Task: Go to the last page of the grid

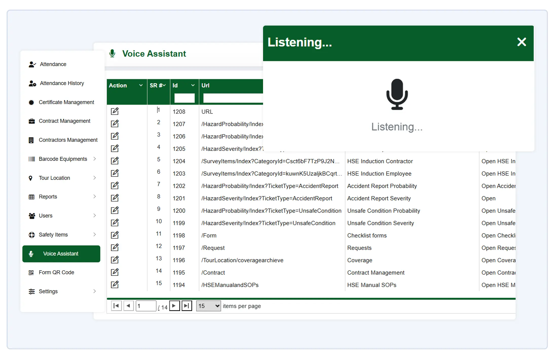Action: pos(187,306)
